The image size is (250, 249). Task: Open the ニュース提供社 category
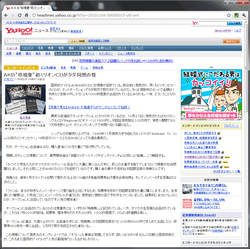pos(126,53)
